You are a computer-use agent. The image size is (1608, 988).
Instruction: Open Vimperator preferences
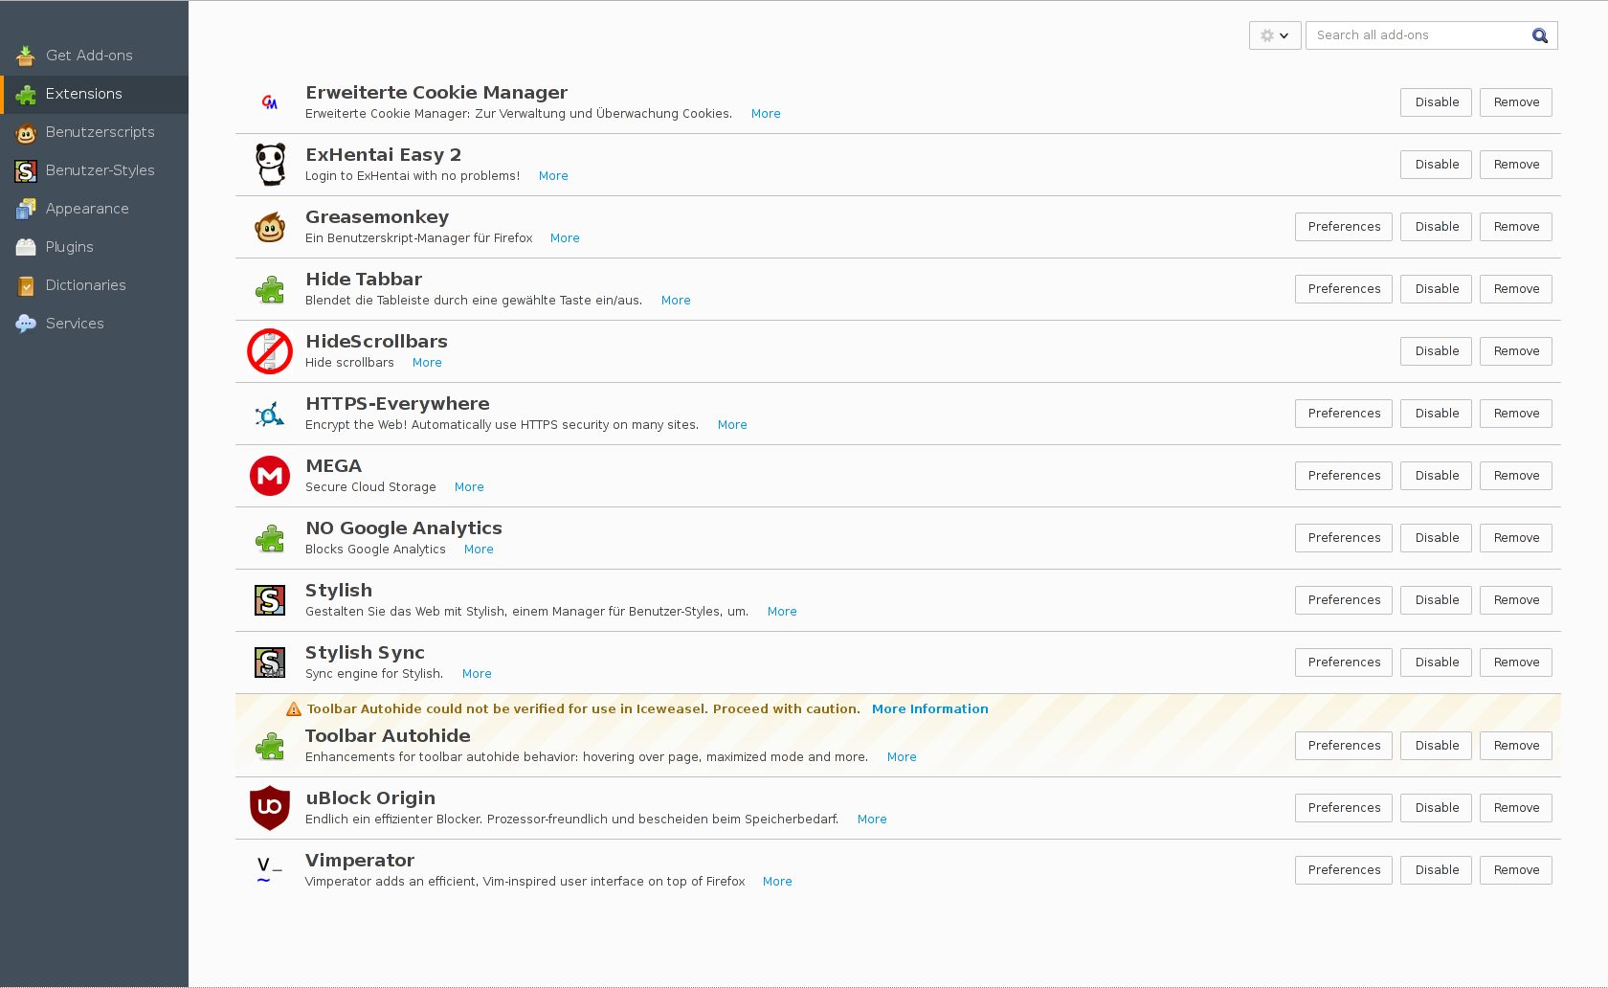(x=1344, y=870)
